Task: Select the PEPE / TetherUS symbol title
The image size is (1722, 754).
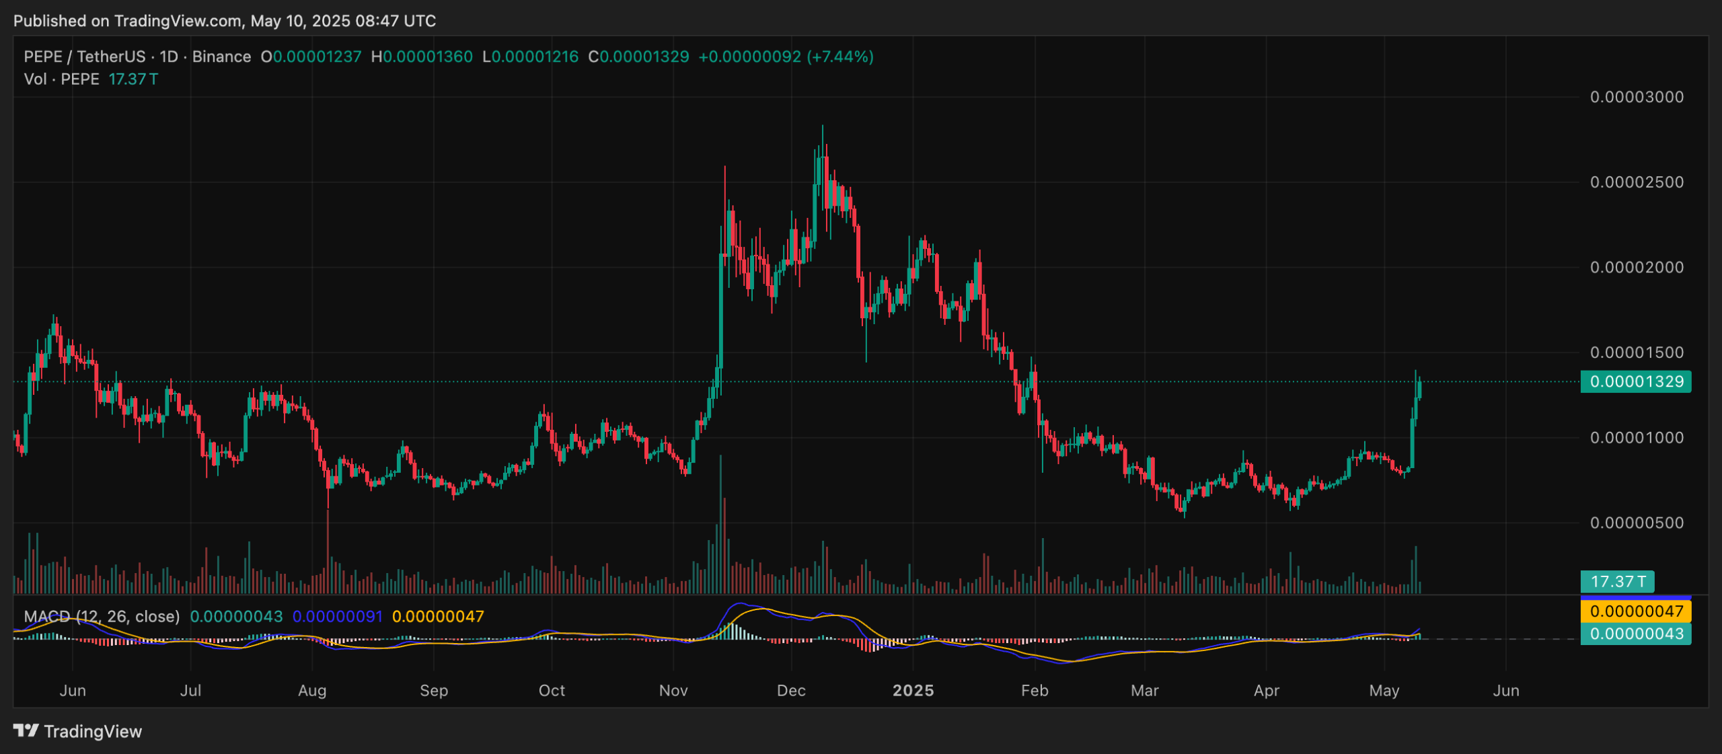Action: point(84,56)
